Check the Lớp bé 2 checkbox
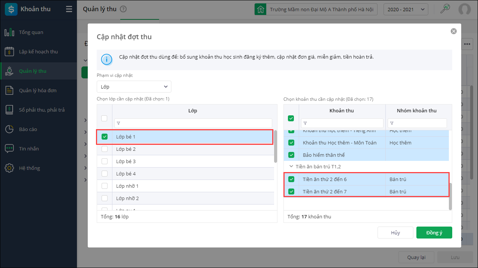 coord(105,149)
